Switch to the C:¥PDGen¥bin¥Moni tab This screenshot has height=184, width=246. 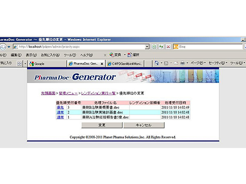[x=125, y=64]
